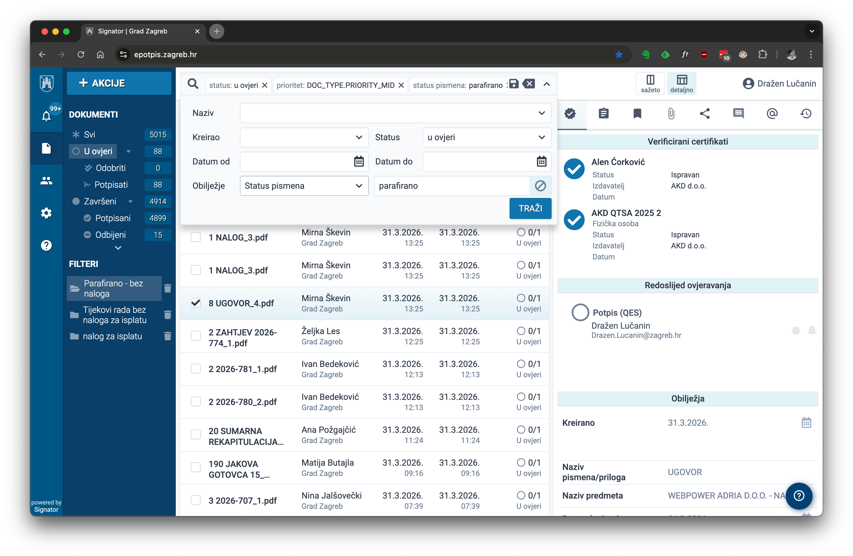Open the history clock tab
The height and width of the screenshot is (556, 853).
click(x=806, y=114)
